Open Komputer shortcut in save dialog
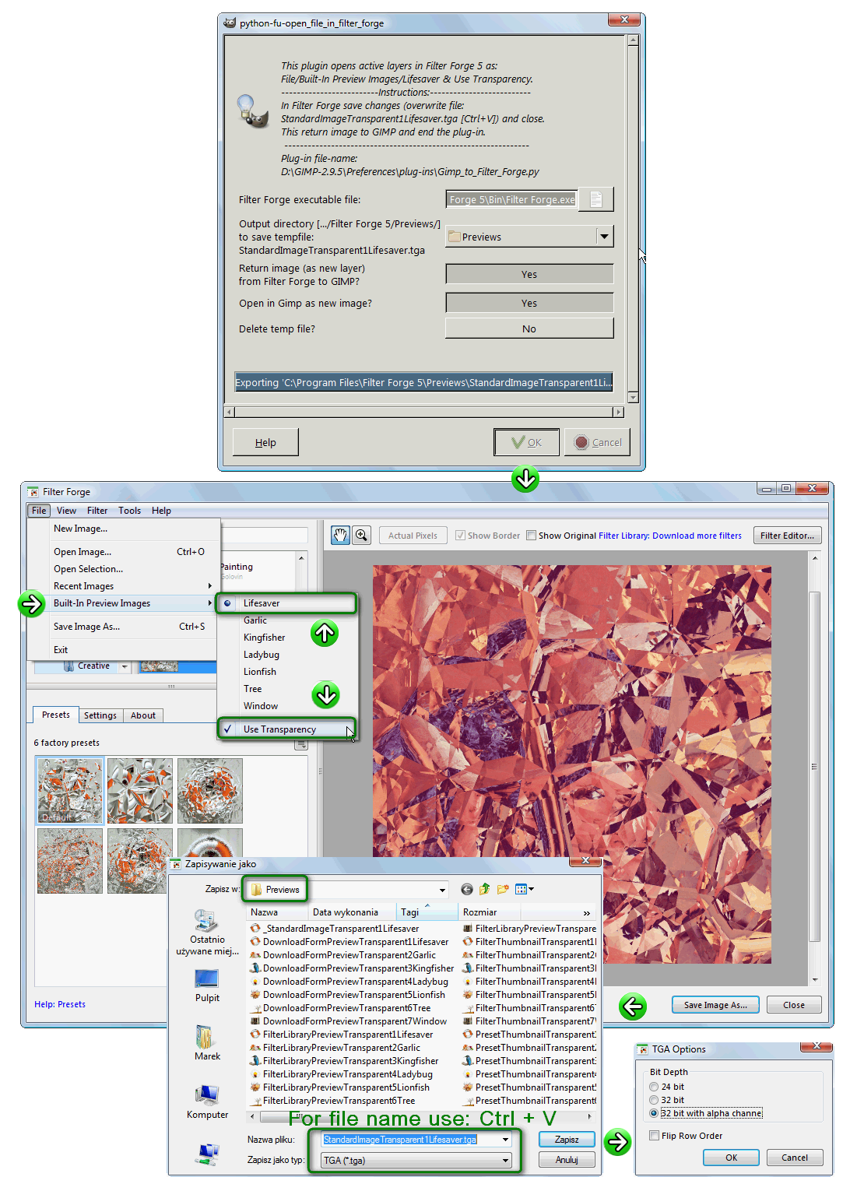857x1177 pixels. pyautogui.click(x=207, y=1101)
